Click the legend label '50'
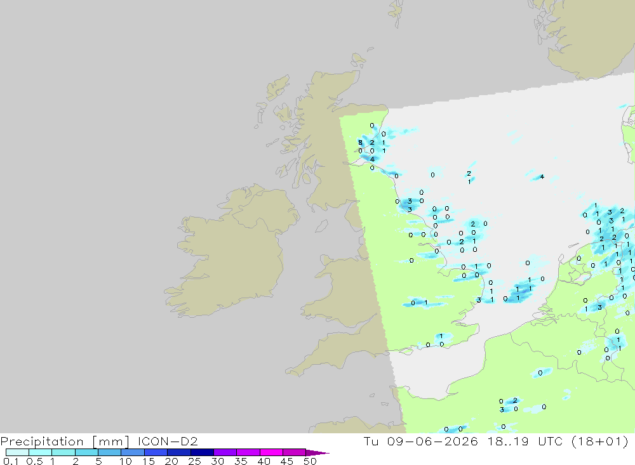Screen dimensions: 635x465 (310, 461)
